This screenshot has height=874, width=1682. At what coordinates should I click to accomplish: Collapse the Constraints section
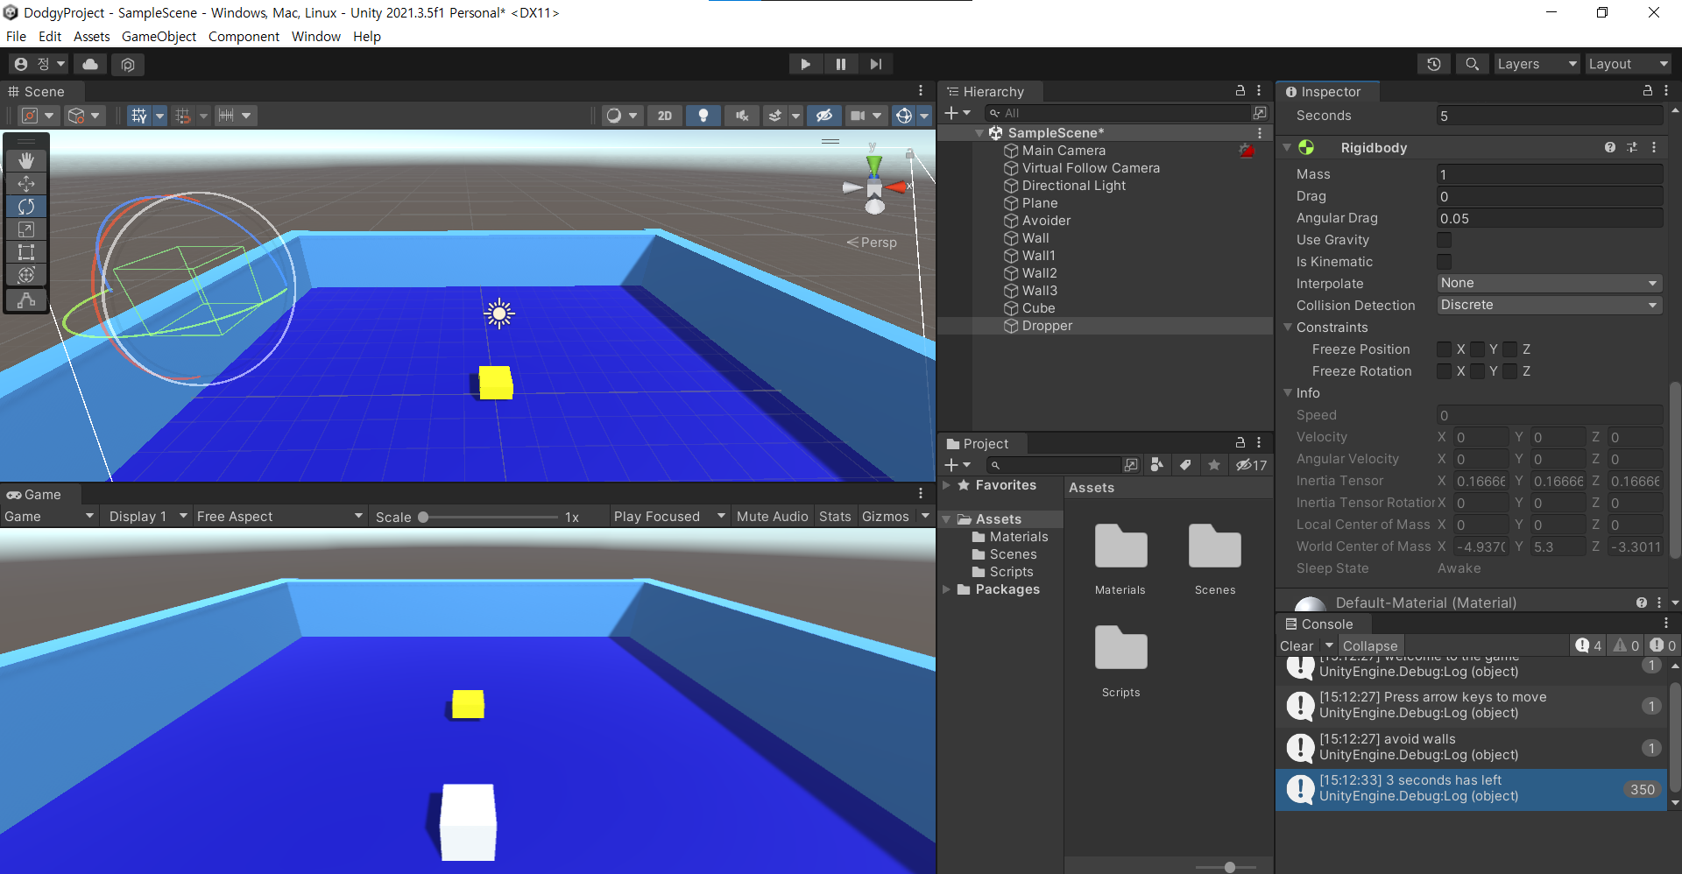click(x=1288, y=328)
